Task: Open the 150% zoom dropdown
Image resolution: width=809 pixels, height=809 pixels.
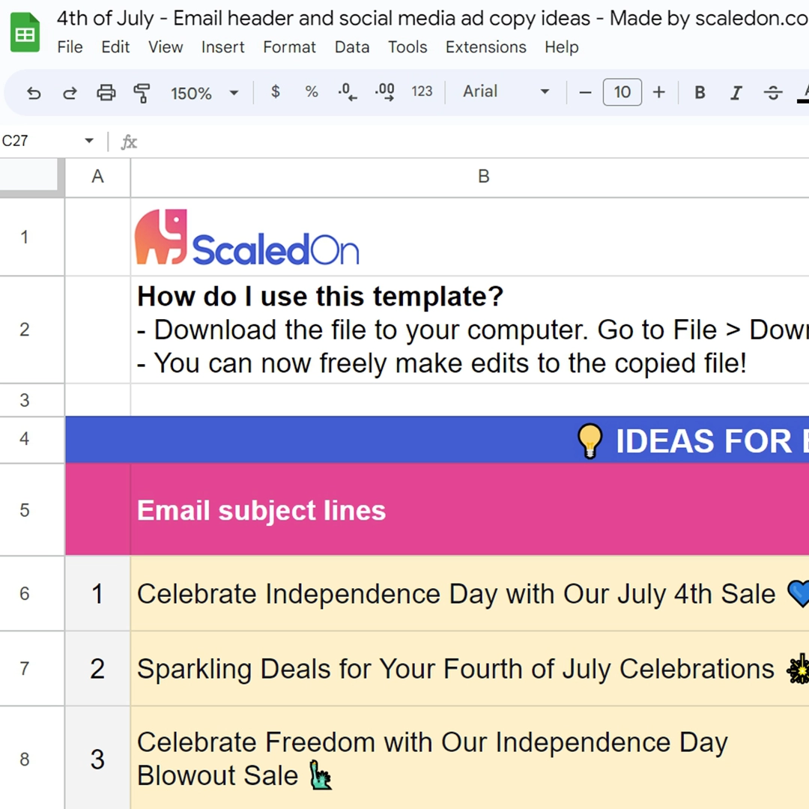Action: coord(204,94)
